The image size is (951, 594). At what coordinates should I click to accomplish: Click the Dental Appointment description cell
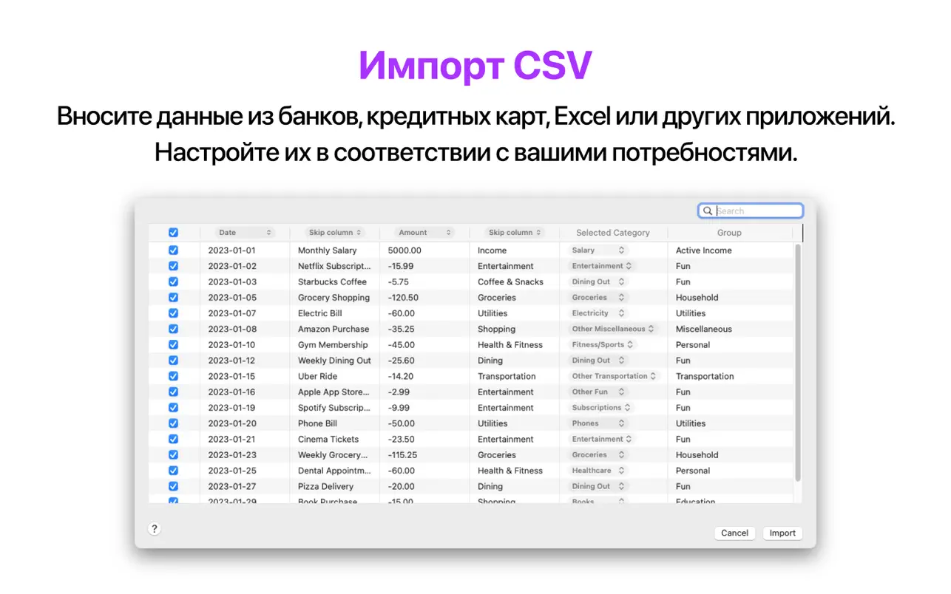pyautogui.click(x=334, y=471)
